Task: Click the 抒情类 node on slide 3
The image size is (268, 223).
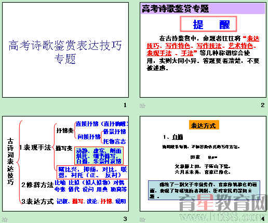Action: pyautogui.click(x=65, y=130)
